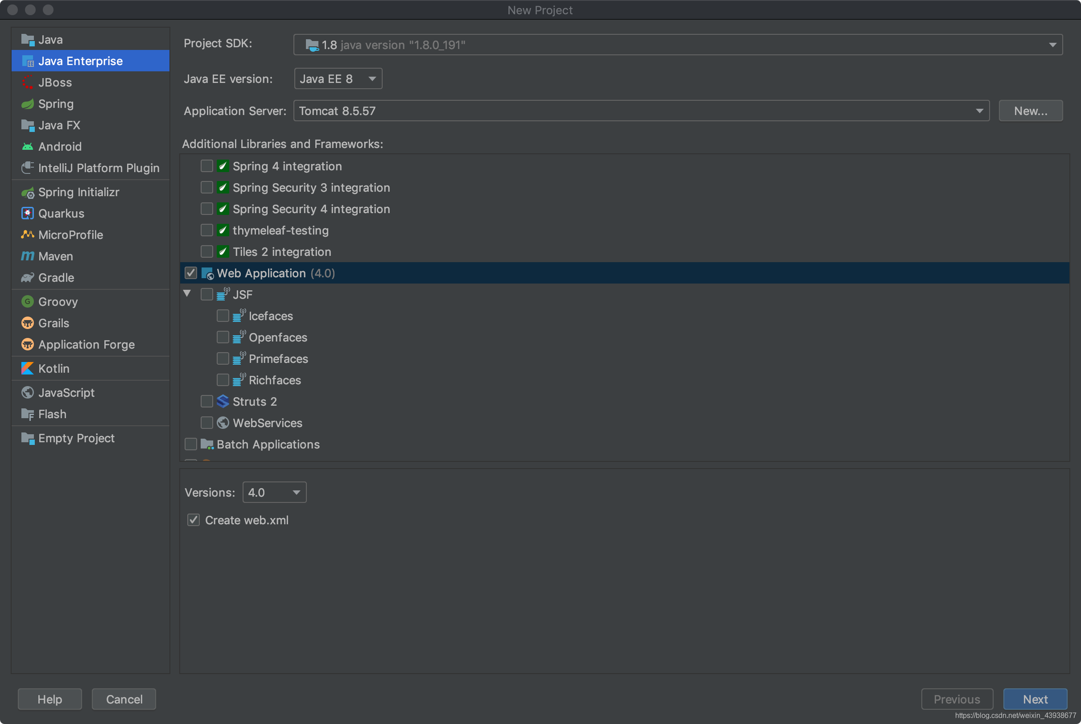Select the Kotlin project type
Viewport: 1081px width, 724px height.
[91, 369]
